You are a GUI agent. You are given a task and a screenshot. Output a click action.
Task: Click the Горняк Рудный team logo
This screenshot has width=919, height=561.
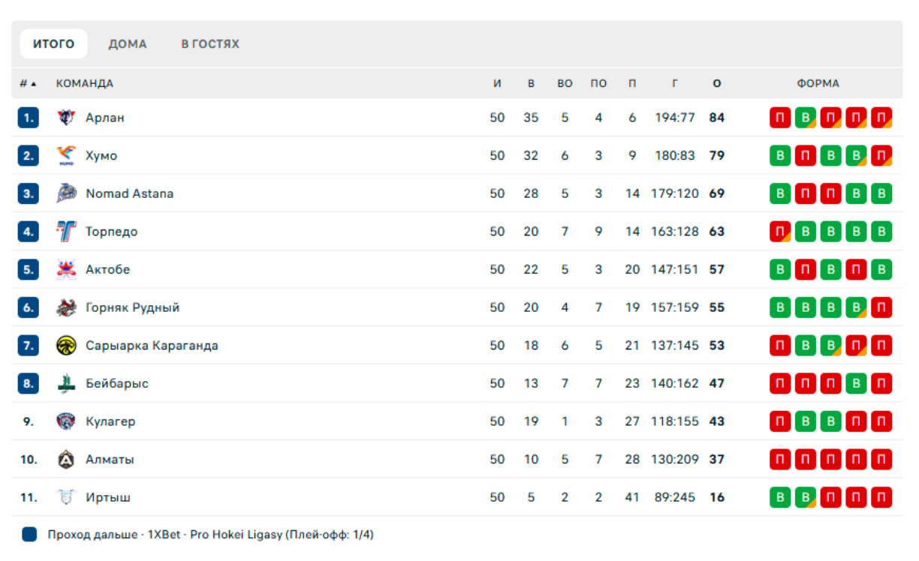[66, 307]
